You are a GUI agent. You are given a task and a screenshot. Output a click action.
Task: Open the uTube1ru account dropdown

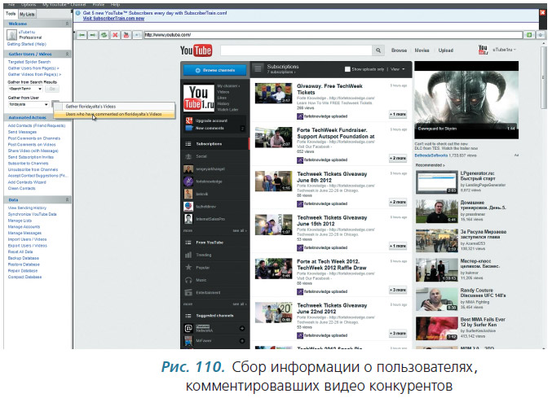504,50
